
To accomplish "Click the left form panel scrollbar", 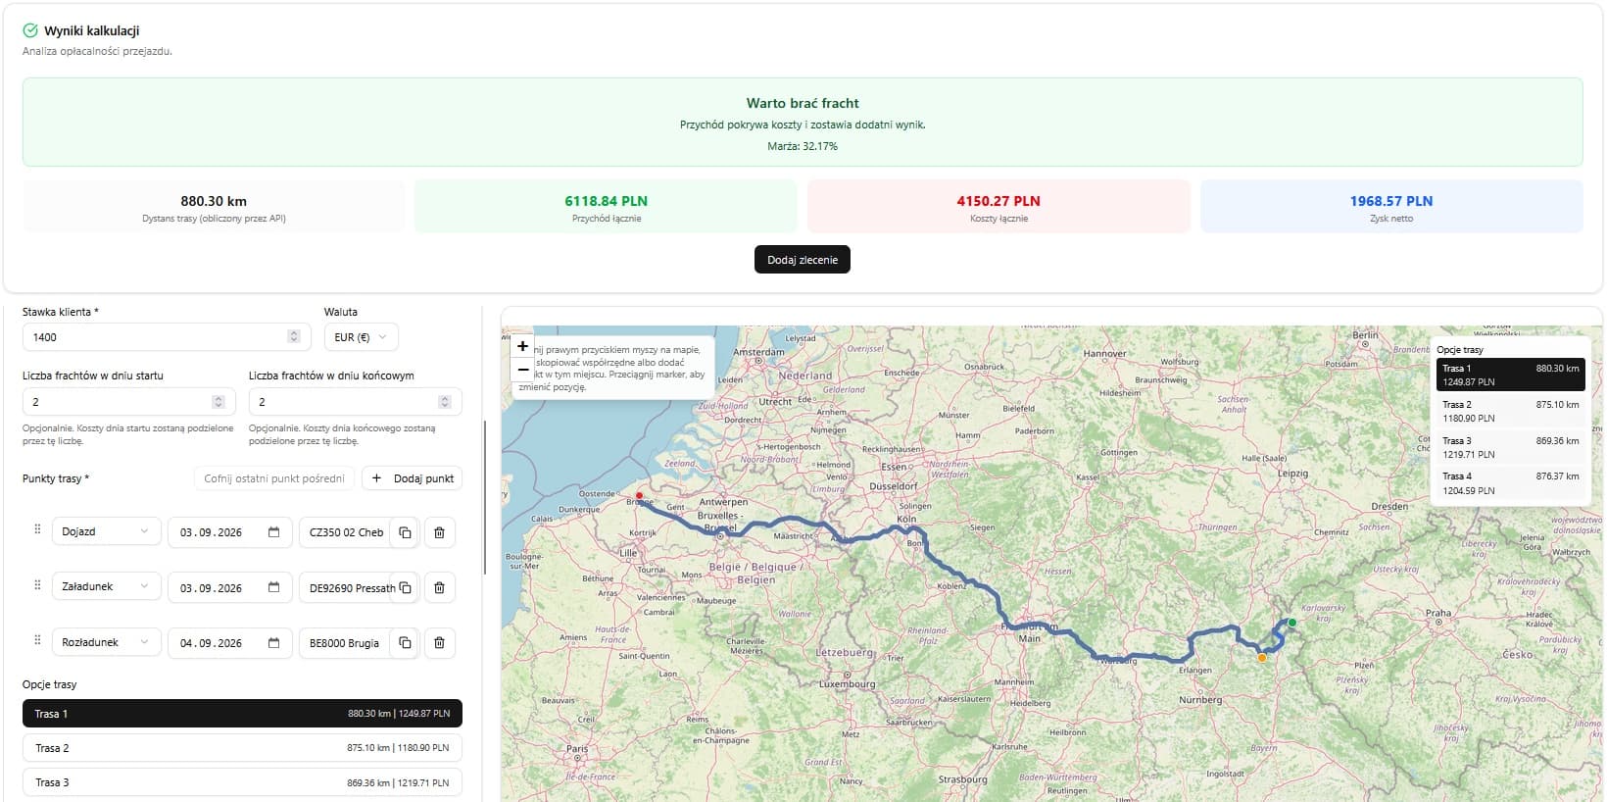I will coord(485,498).
